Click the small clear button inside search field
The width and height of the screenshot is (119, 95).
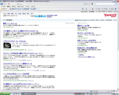[33, 16]
